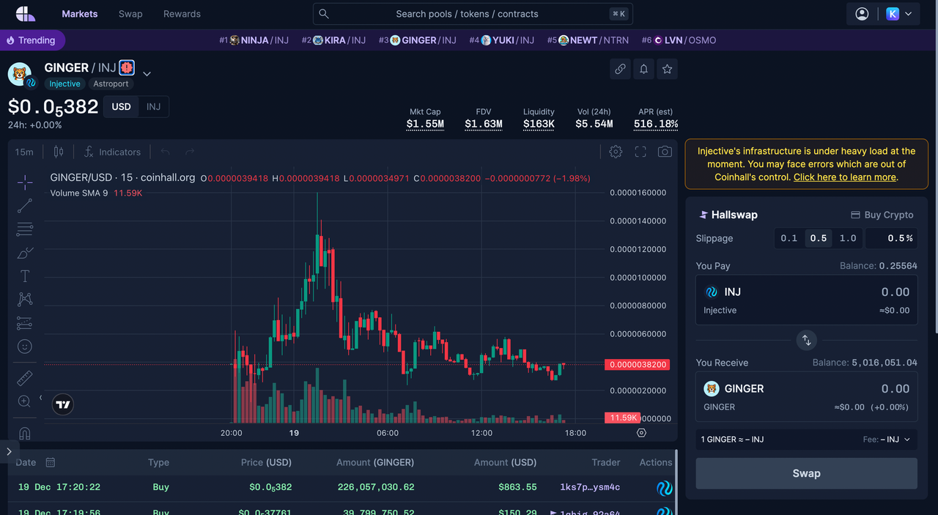Click the Astroport DEX tag
Screen dimensions: 938x515
111,84
